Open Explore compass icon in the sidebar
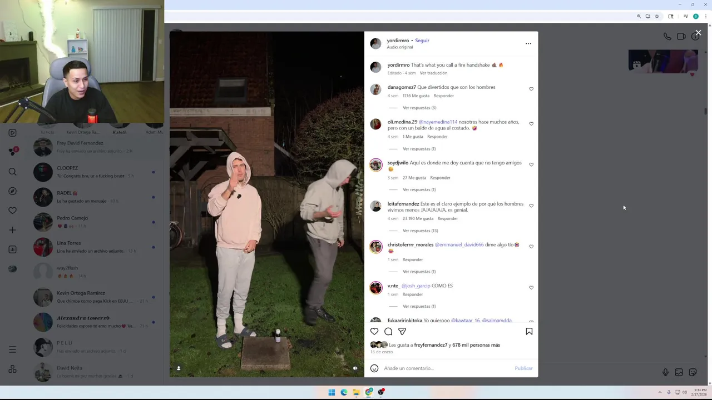The height and width of the screenshot is (400, 712). point(12,191)
